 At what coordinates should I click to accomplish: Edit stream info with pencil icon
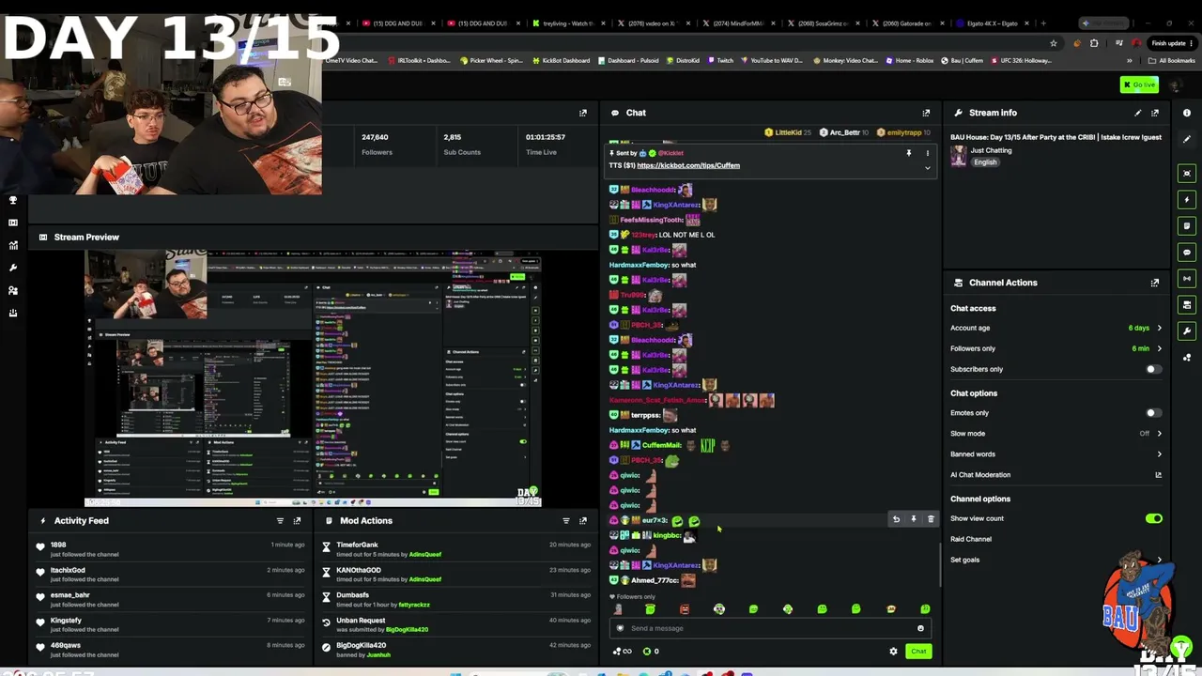coord(1138,113)
